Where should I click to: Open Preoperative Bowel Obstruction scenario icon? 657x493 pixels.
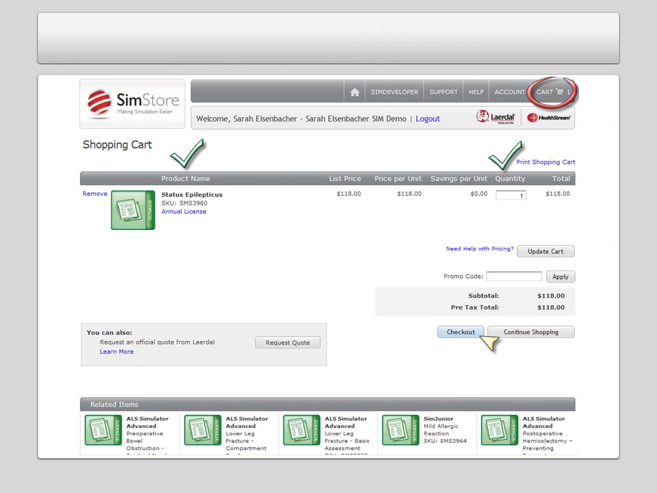point(103,430)
